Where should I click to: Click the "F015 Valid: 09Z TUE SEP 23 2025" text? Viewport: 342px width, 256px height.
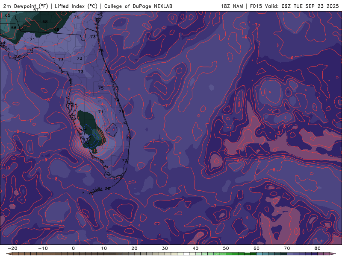click(x=294, y=6)
